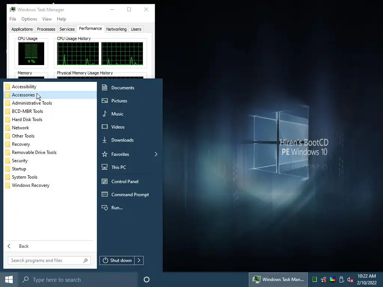Open the Administrative Tools folder
Image resolution: width=383 pixels, height=287 pixels.
[50, 103]
